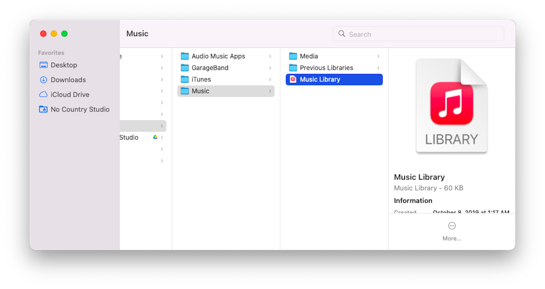Click the Music window title
The height and width of the screenshot is (289, 545).
tap(137, 33)
